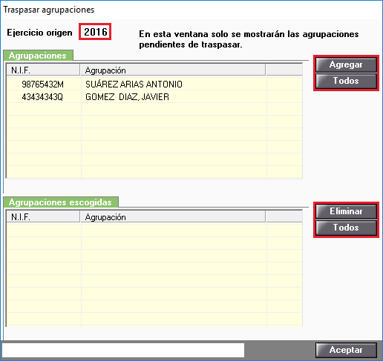Select SUÁREZ ARIAS ANTONIO row

(154, 85)
